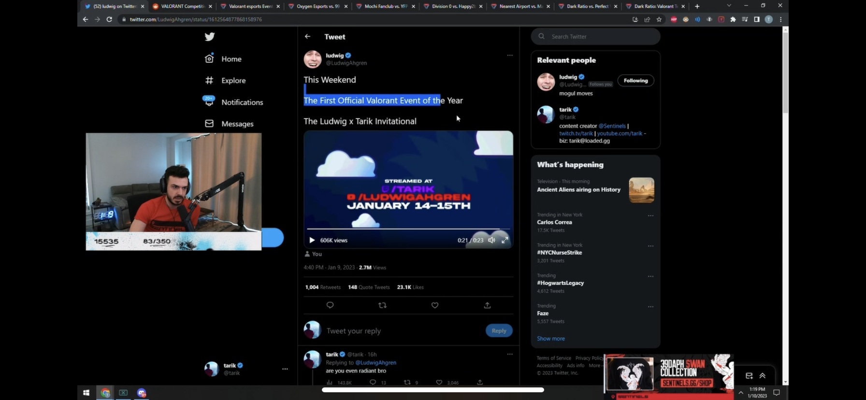Switch to the 'Nearest Airport vs.' tab
Viewport: 866px width, 400px height.
[520, 6]
